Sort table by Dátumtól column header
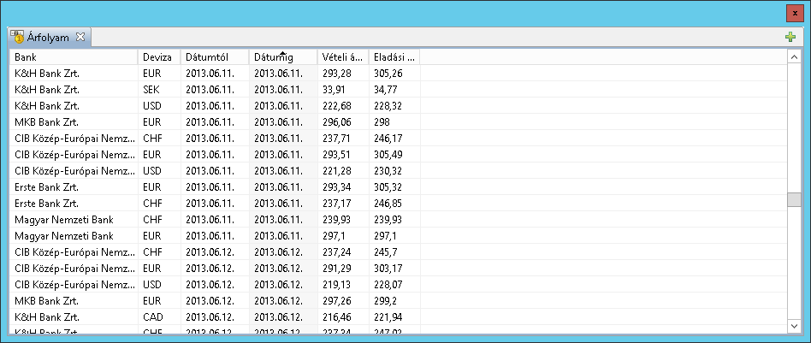811x343 pixels. 214,57
